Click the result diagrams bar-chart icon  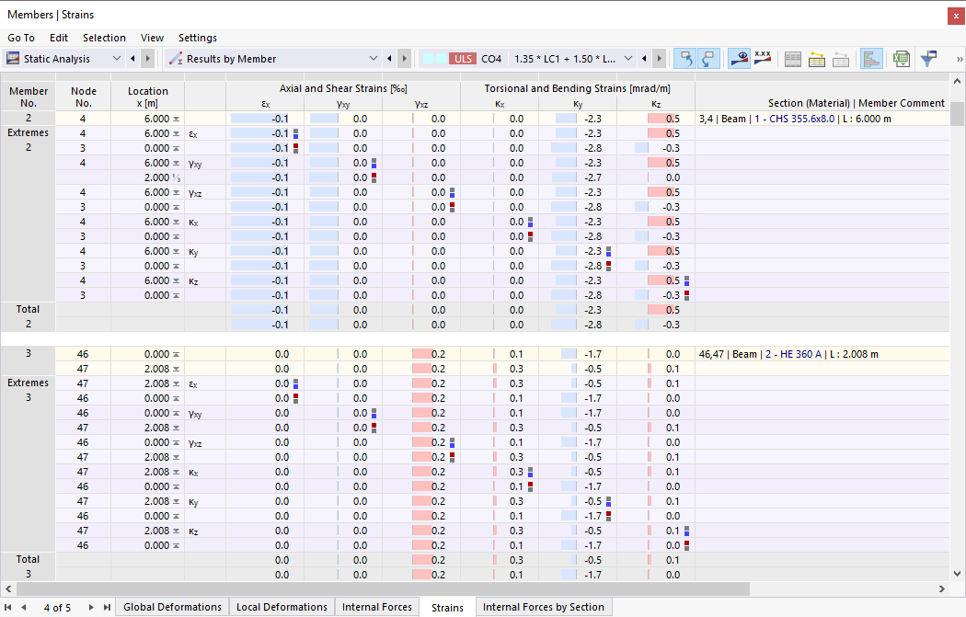tap(871, 58)
